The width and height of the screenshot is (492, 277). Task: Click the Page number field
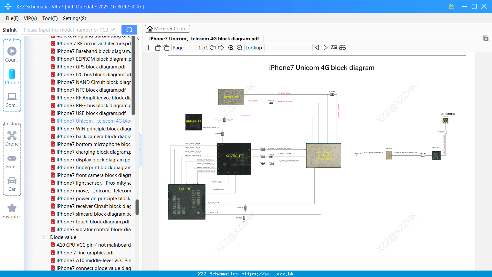[195, 48]
